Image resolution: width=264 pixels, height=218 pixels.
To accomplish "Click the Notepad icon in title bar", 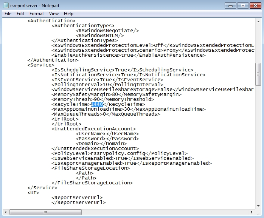I will point(6,6).
